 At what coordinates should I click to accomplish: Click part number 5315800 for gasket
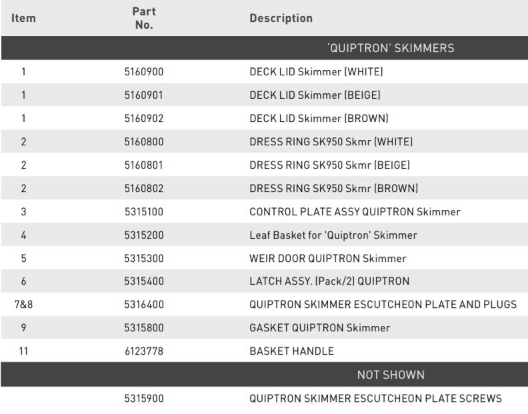coord(144,328)
